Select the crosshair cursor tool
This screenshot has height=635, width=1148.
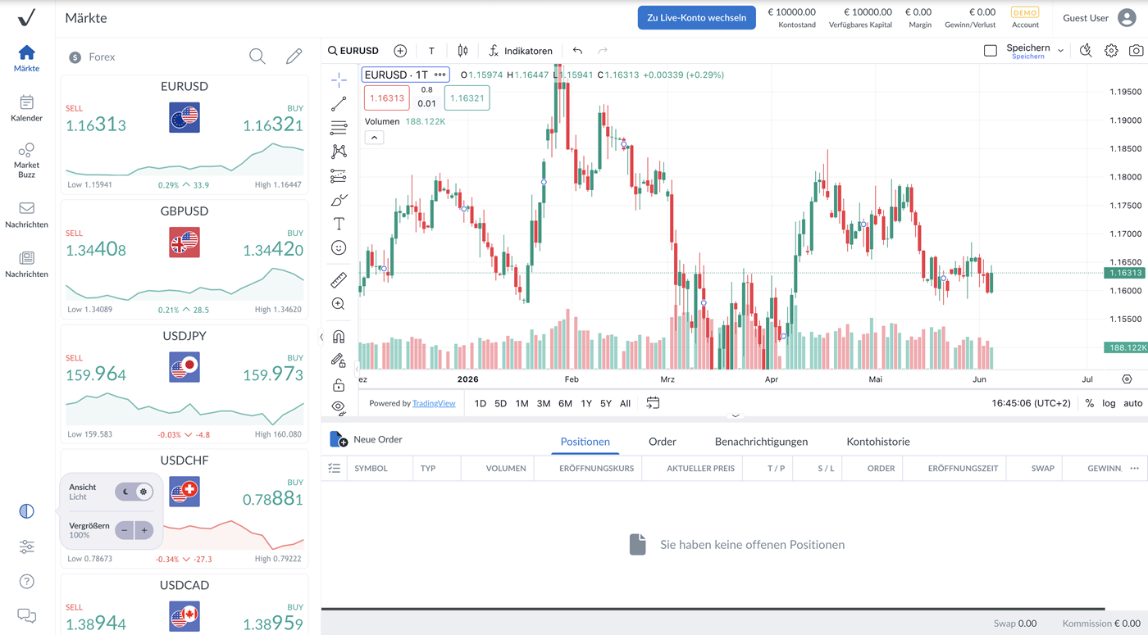pos(339,80)
